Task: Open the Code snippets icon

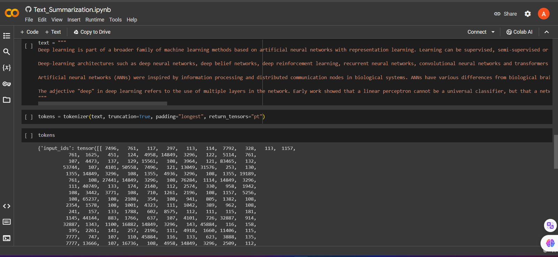Action: click(7, 206)
